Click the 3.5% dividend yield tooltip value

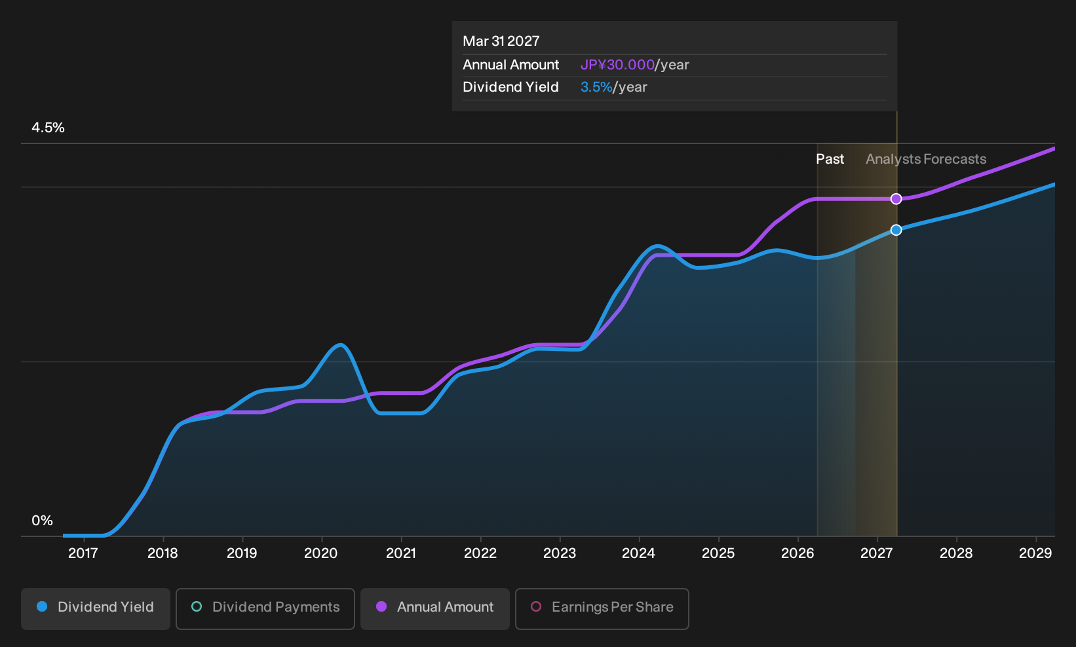(x=596, y=87)
